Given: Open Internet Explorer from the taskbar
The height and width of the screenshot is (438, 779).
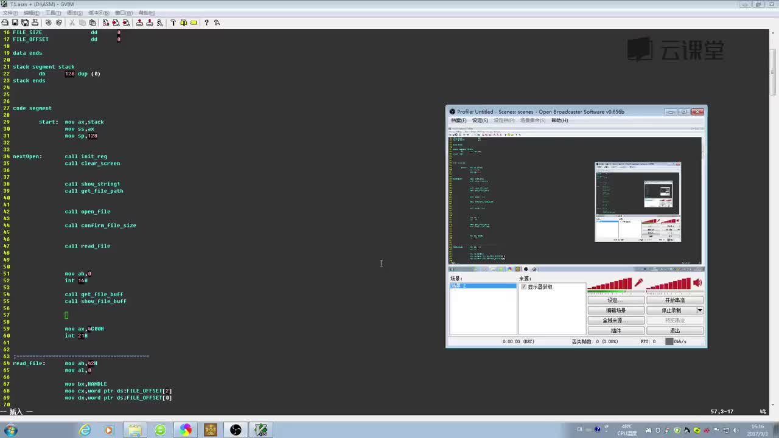Looking at the screenshot, I should [85, 430].
